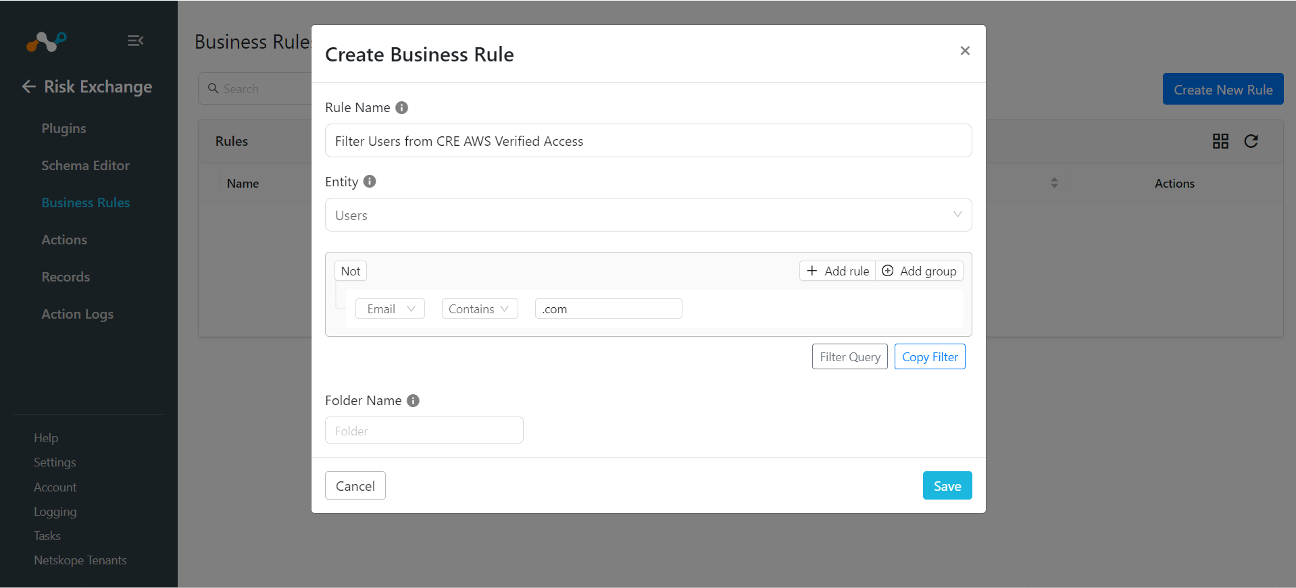Click the Name column header

pyautogui.click(x=243, y=183)
